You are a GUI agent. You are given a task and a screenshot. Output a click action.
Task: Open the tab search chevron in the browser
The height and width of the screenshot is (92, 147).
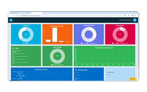tap(9, 13)
